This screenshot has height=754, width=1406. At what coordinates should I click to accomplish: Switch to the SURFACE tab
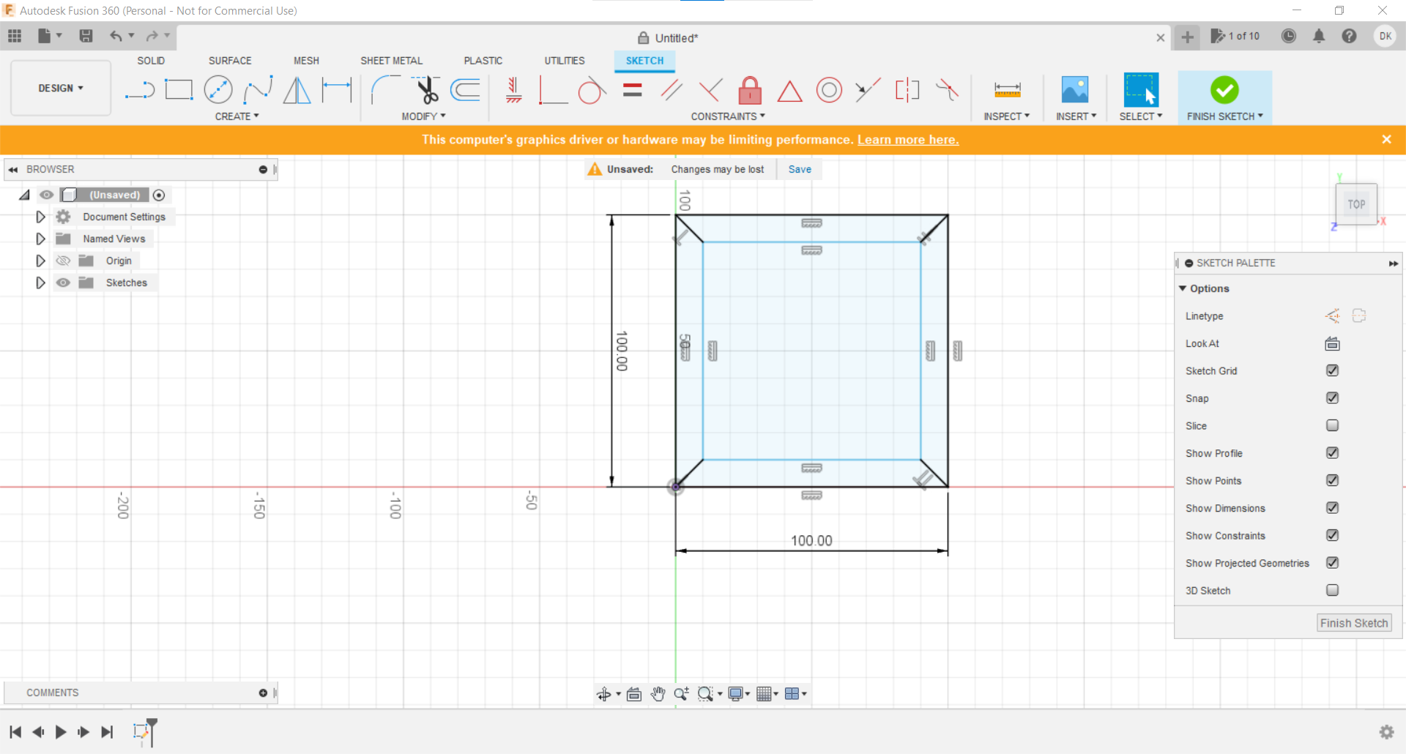point(229,60)
